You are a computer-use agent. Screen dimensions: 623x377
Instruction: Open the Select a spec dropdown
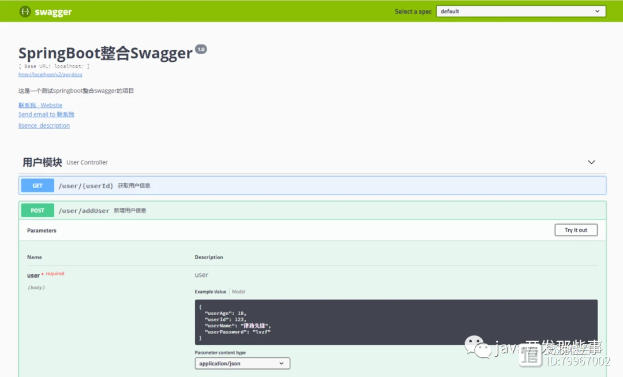(x=521, y=11)
